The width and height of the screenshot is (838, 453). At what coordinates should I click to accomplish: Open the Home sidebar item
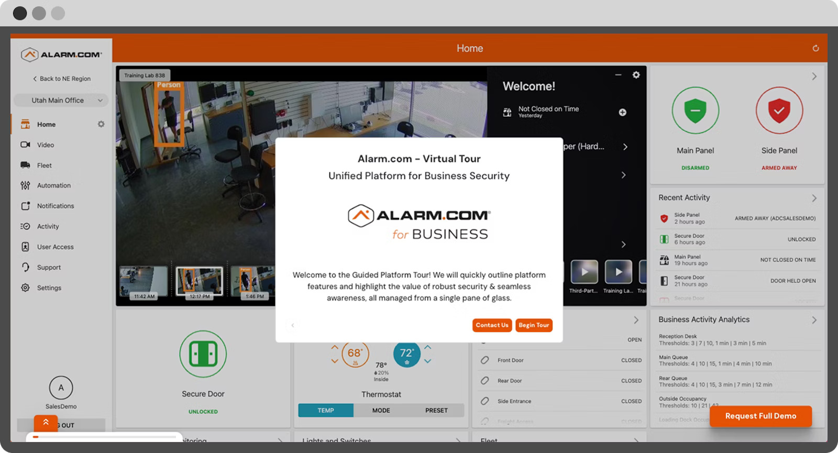(x=46, y=125)
